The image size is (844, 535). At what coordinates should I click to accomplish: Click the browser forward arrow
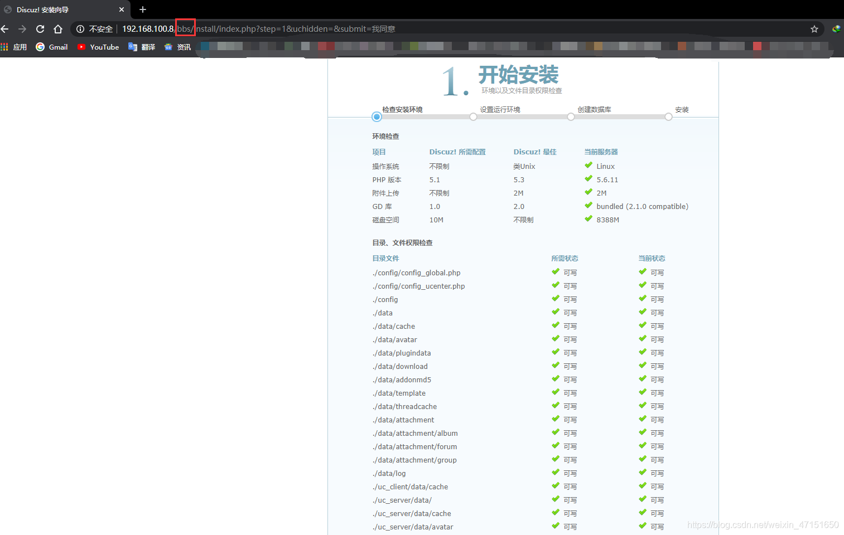[x=22, y=29]
